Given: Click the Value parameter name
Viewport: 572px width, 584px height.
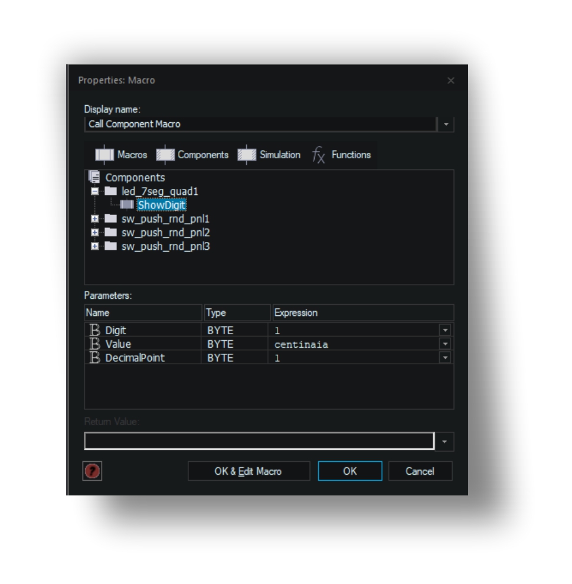Looking at the screenshot, I should click(118, 344).
